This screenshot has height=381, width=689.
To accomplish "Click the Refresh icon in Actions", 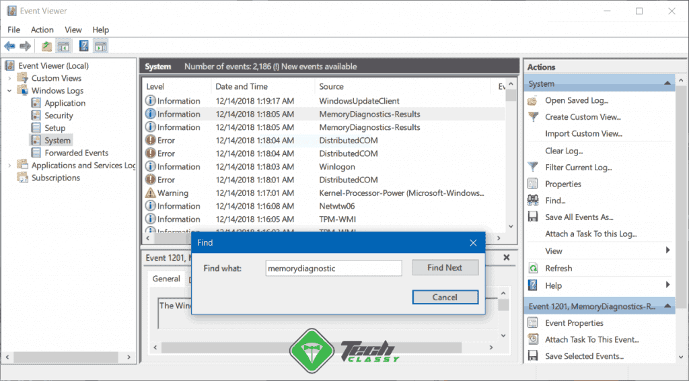I will (x=533, y=268).
